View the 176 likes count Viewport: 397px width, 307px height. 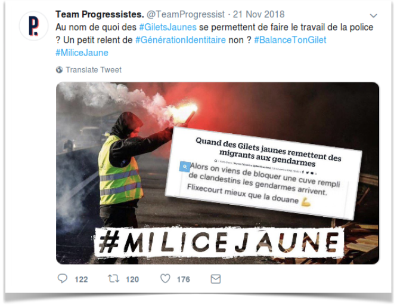click(x=184, y=280)
